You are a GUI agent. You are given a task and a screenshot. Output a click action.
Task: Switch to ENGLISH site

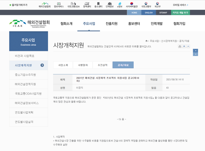click(x=149, y=12)
